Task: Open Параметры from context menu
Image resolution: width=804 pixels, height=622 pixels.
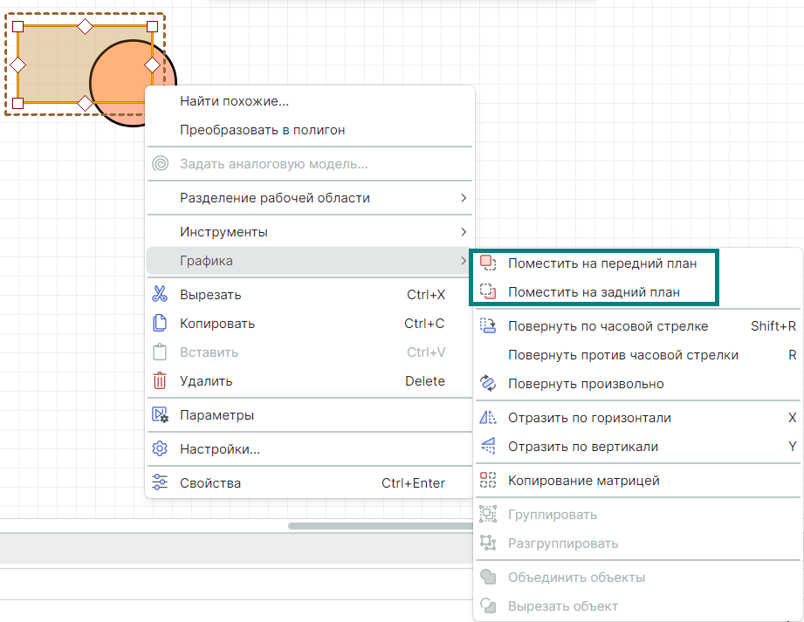Action: 216,415
